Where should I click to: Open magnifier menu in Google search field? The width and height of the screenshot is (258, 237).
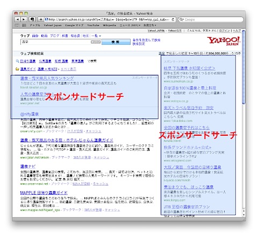point(182,19)
